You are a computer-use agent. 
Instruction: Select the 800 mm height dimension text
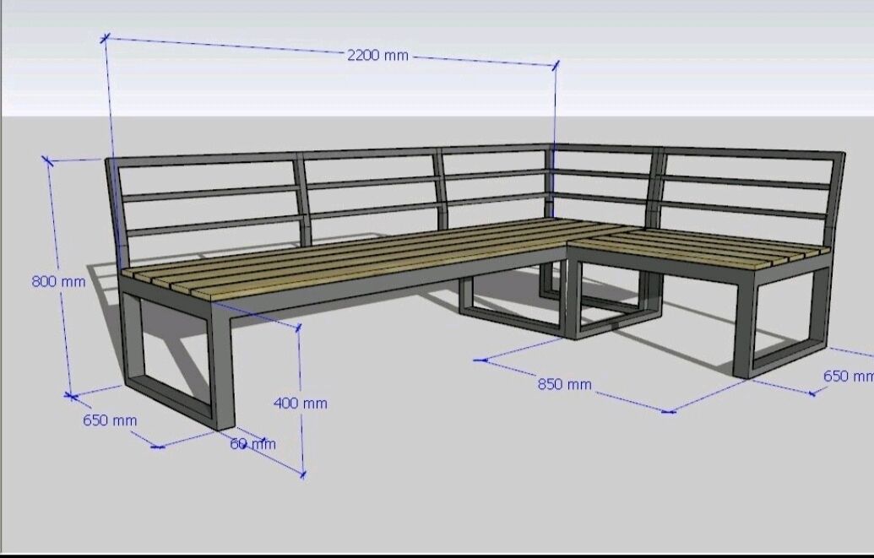click(x=58, y=281)
